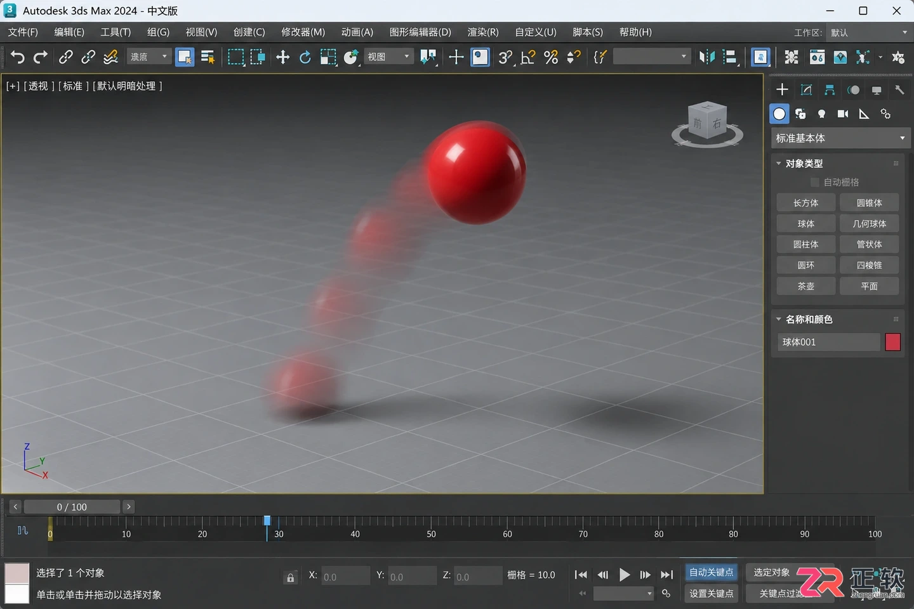
Task: Click the Align tool icon
Action: pos(730,57)
